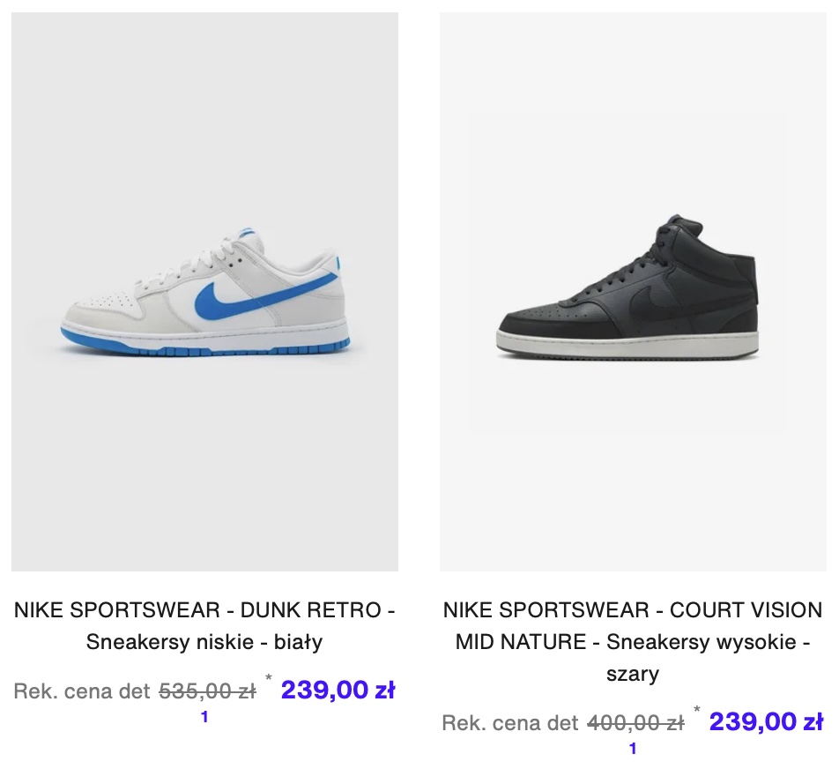Select the 239,00 zł Court Vision price
The height and width of the screenshot is (769, 839).
766,721
